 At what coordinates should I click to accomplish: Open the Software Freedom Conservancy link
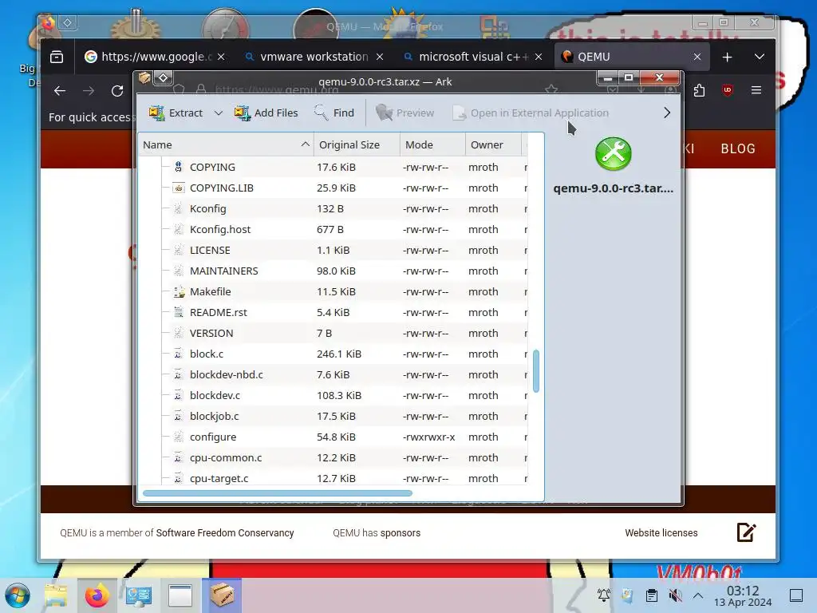coord(225,532)
